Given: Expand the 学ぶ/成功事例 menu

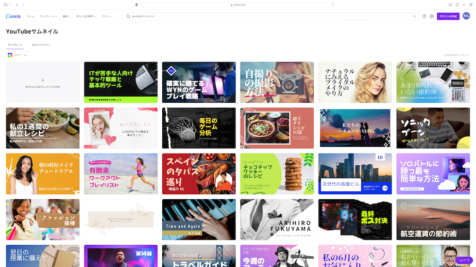Looking at the screenshot, I should coord(86,16).
